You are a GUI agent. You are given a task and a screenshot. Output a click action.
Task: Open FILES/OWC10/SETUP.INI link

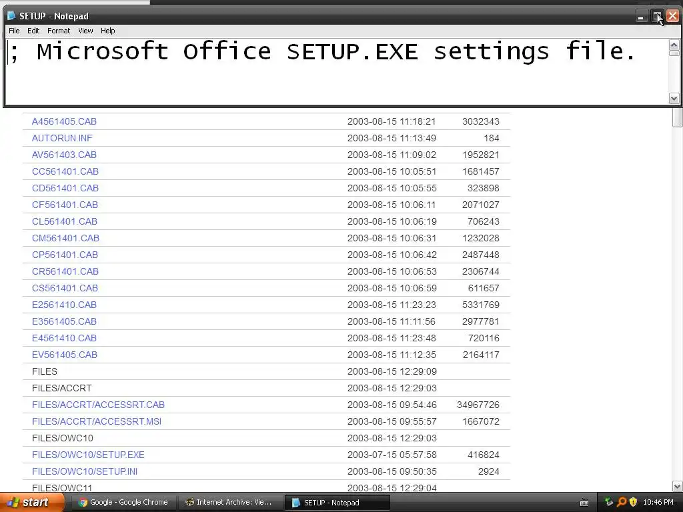point(85,471)
